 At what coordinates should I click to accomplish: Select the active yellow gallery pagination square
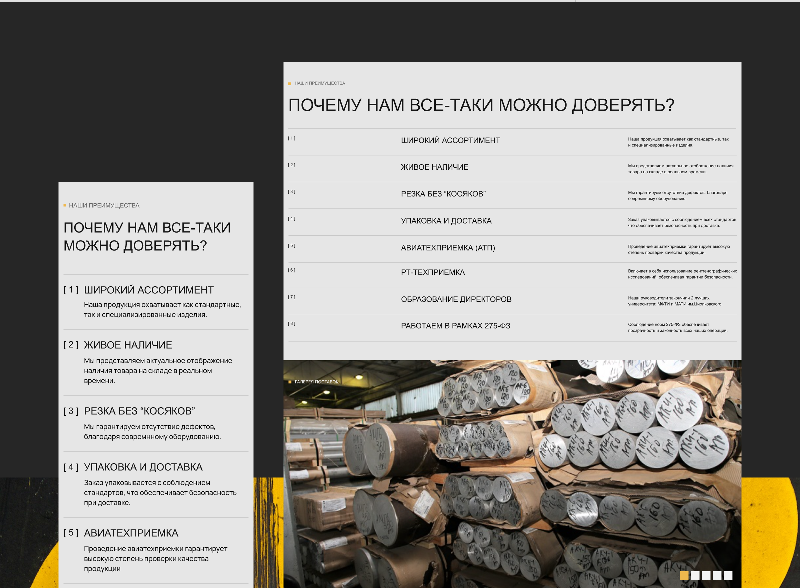(x=684, y=575)
